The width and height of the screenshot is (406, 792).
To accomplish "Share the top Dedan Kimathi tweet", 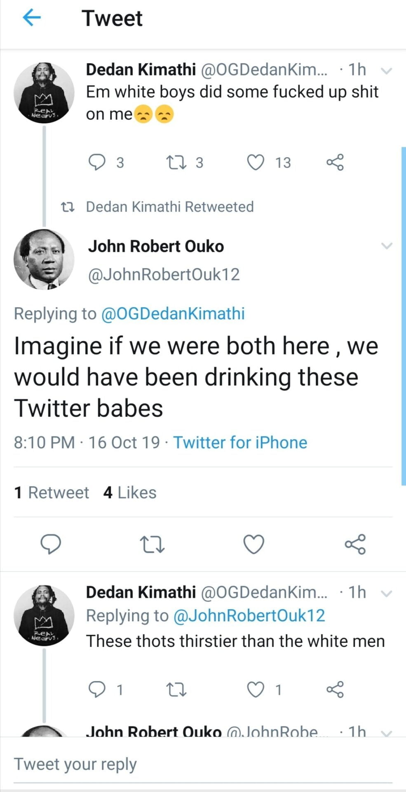I will 335,162.
